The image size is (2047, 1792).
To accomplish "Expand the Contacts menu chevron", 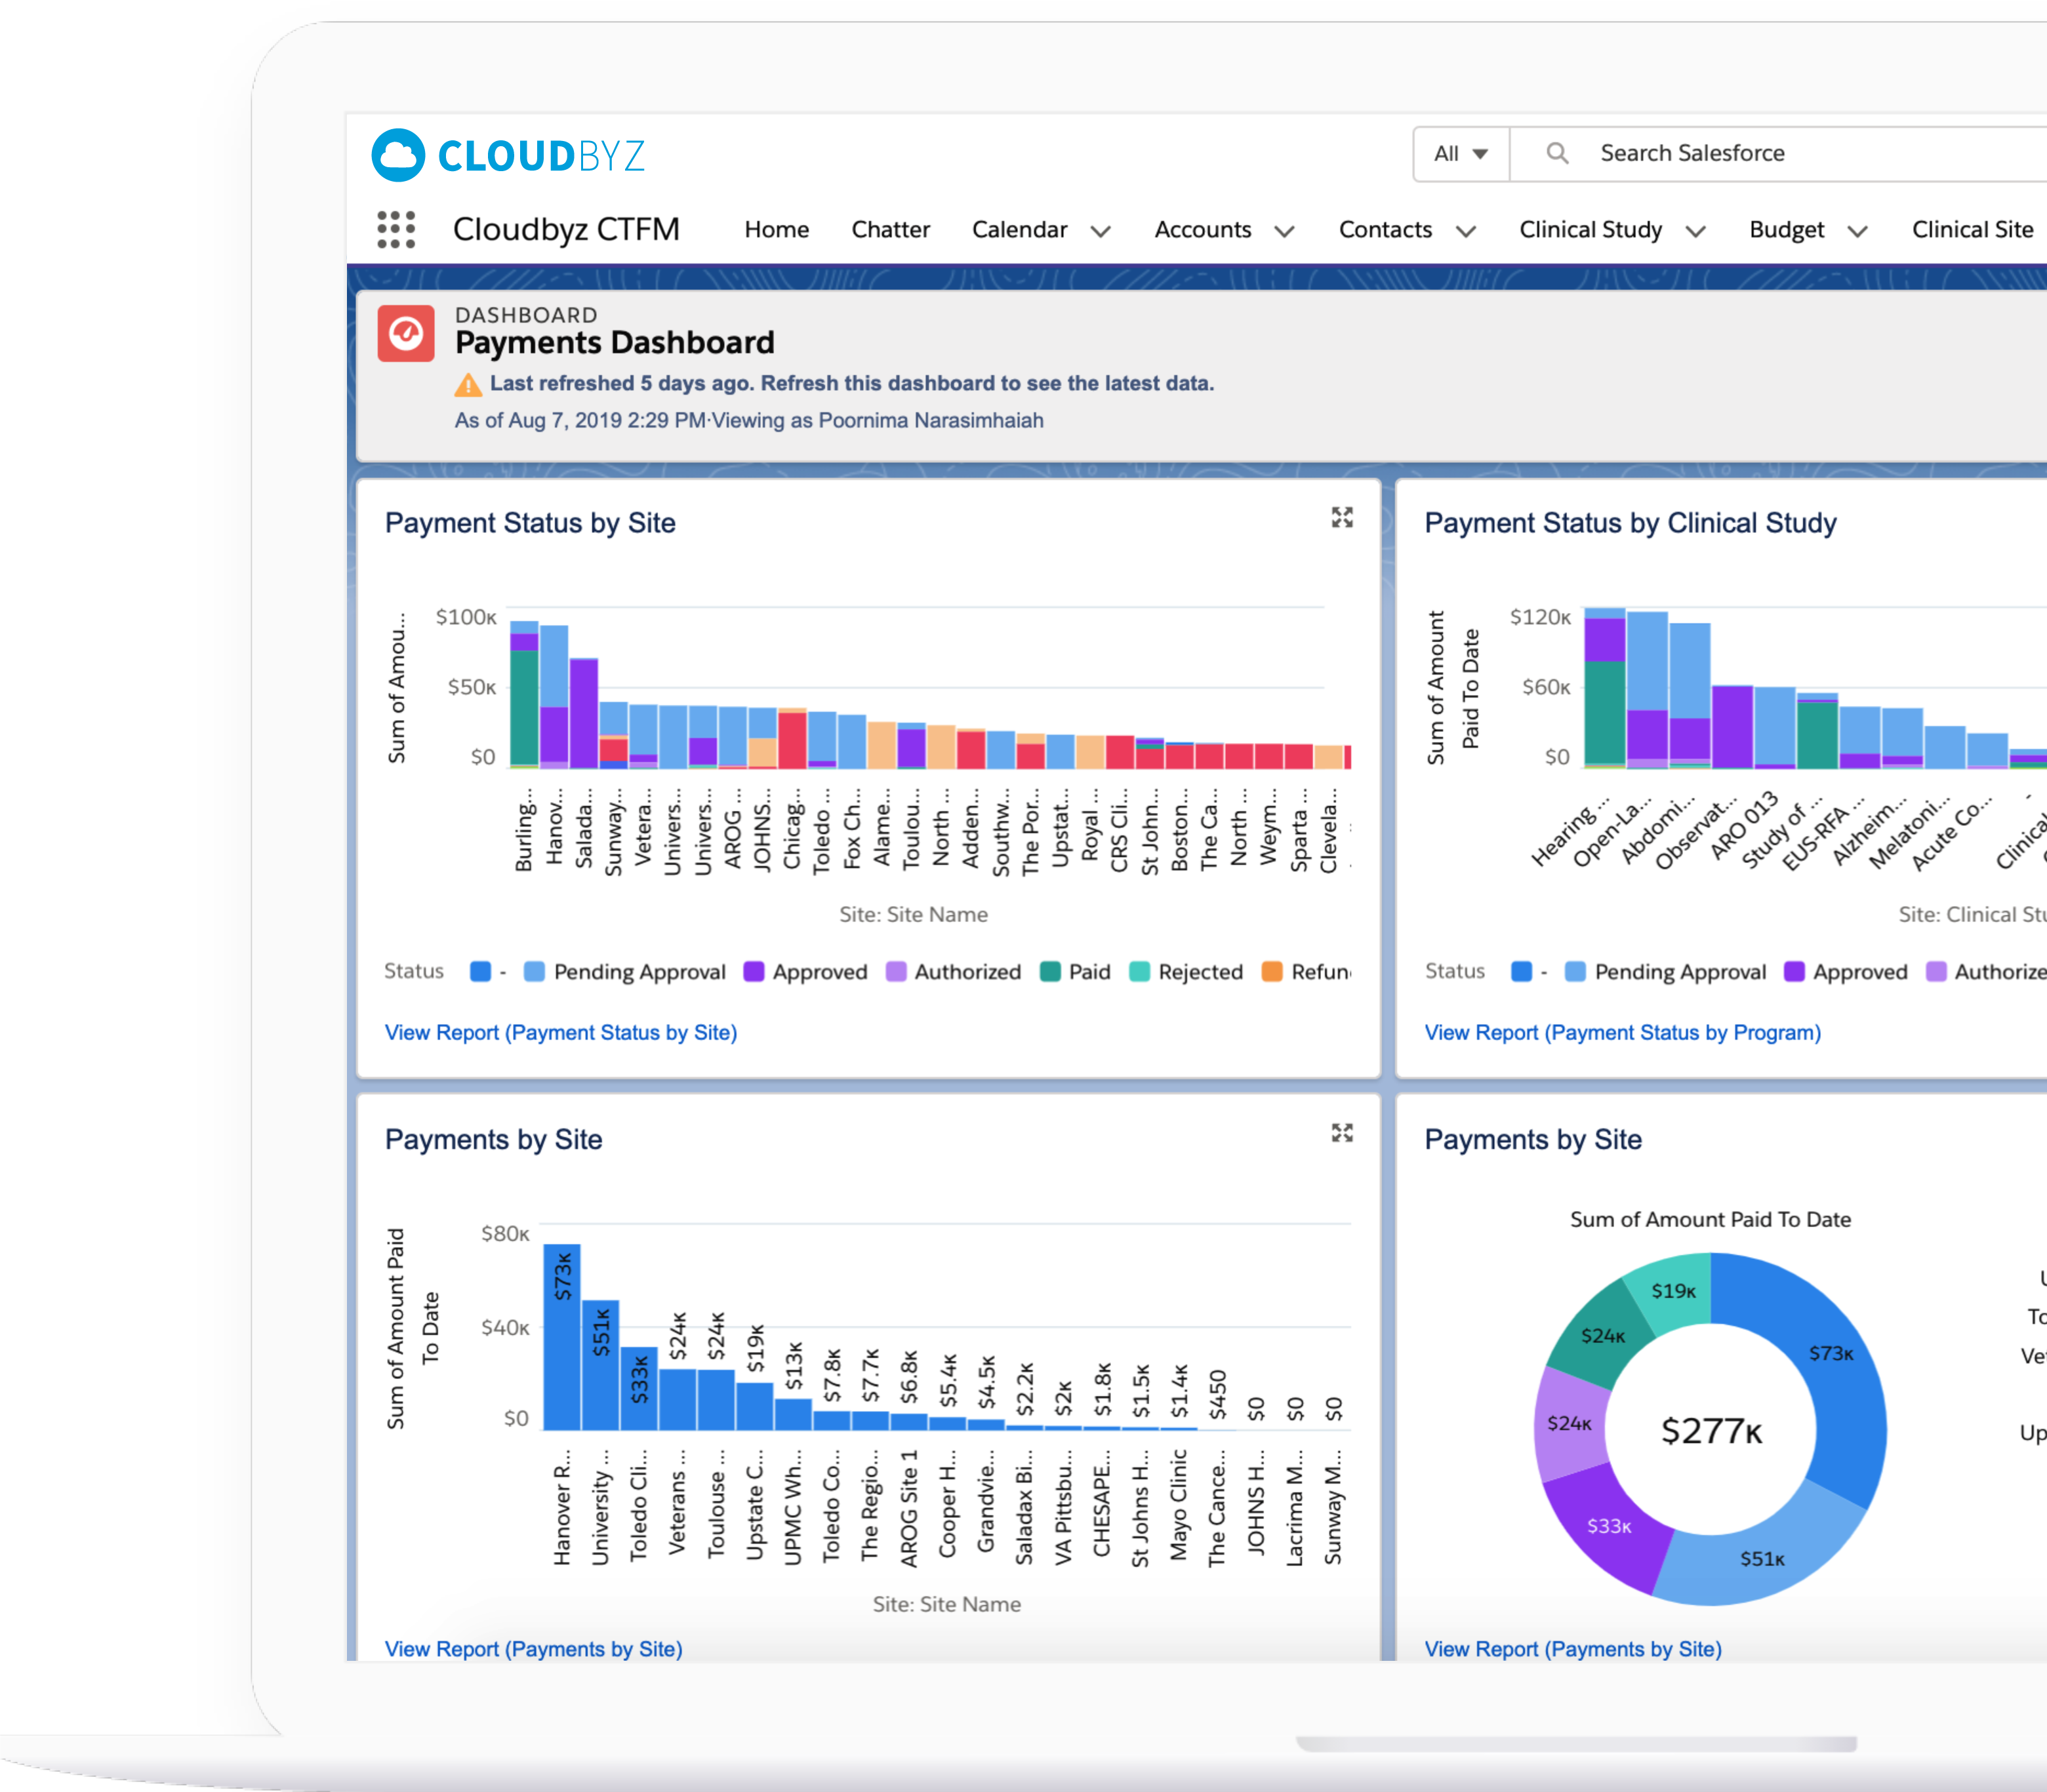I will [1466, 231].
